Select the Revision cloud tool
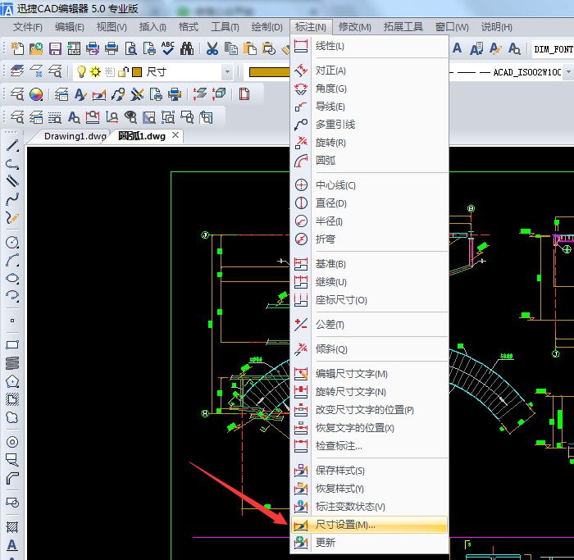The width and height of the screenshot is (574, 560). click(x=12, y=417)
